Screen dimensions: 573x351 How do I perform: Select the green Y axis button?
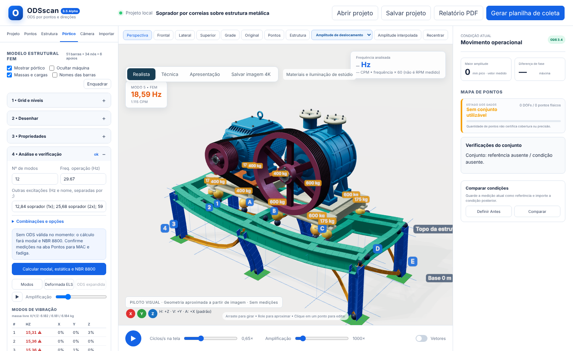tap(142, 314)
